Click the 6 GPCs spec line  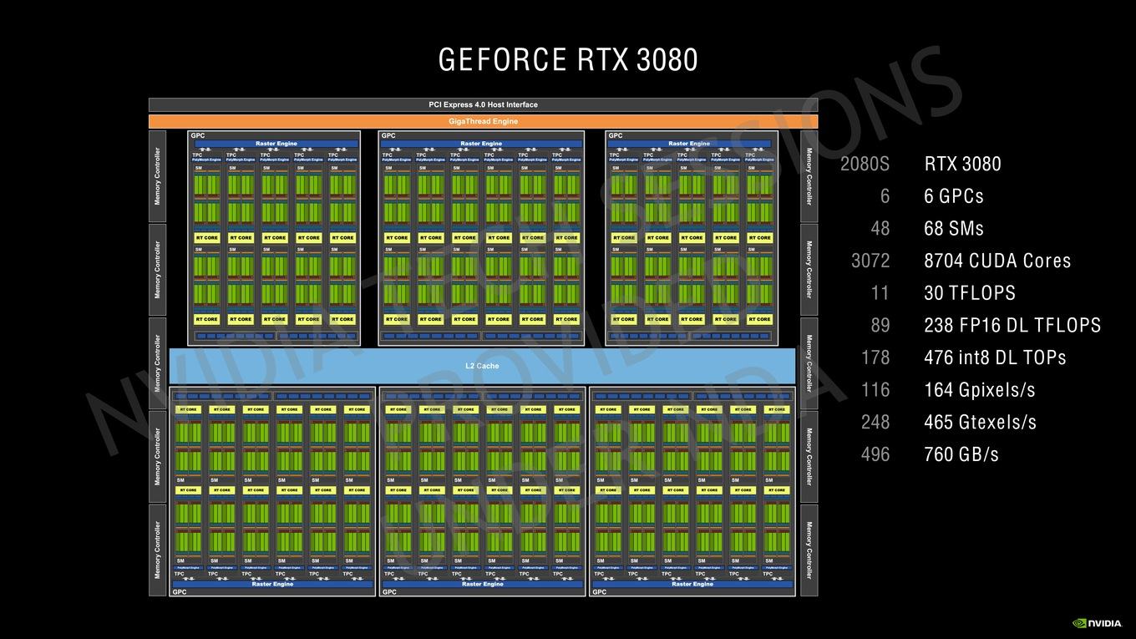tap(954, 196)
